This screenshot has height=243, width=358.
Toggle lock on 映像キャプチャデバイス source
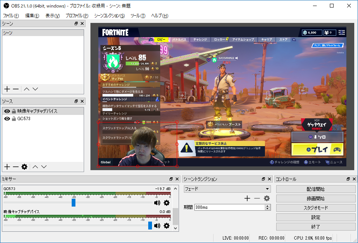tap(14, 111)
